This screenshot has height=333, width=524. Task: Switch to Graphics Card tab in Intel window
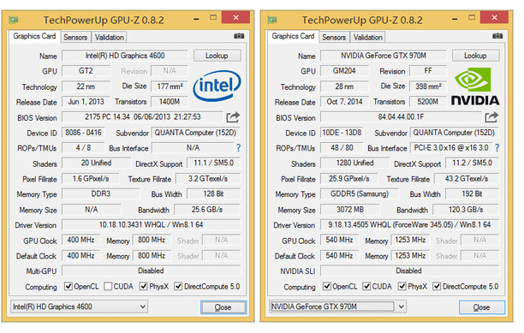click(x=34, y=36)
